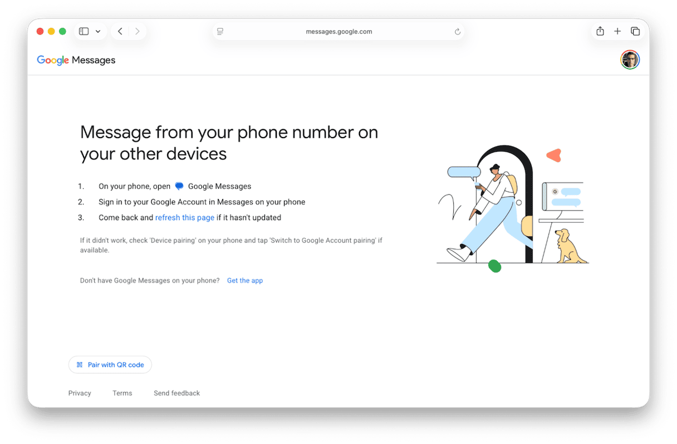Screen dimensions: 677x444
Task: Toggle the Safari sidebar icon
Action: point(84,32)
